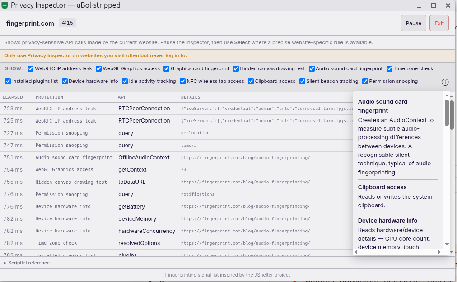
Task: Click the 751 ms elapsed value
Action: [13, 158]
